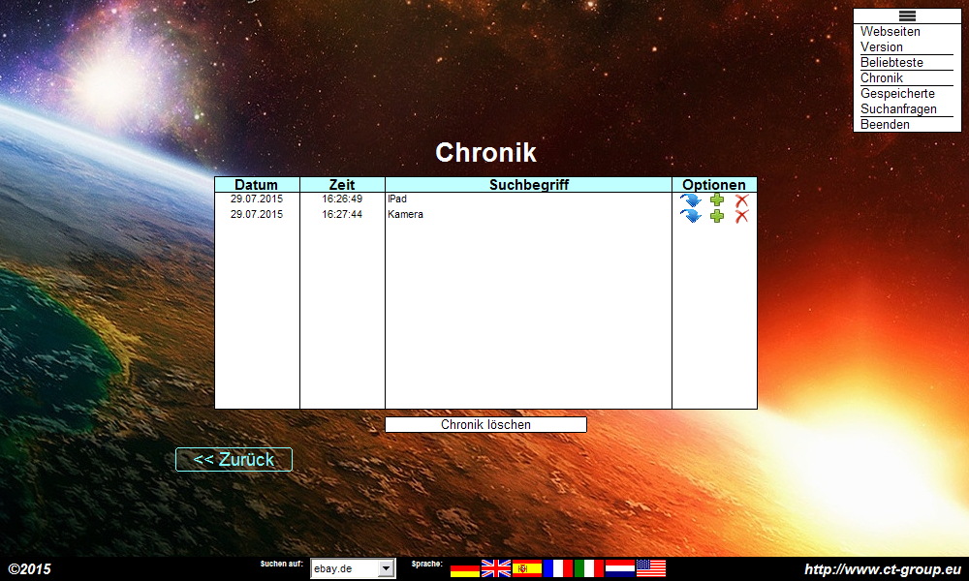Save the Kamera search using green plus
The height and width of the screenshot is (581, 969).
point(717,216)
